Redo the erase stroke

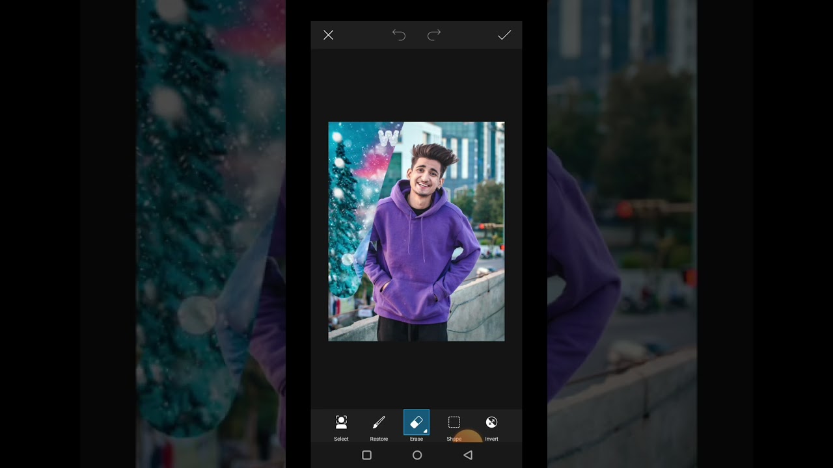(x=434, y=35)
